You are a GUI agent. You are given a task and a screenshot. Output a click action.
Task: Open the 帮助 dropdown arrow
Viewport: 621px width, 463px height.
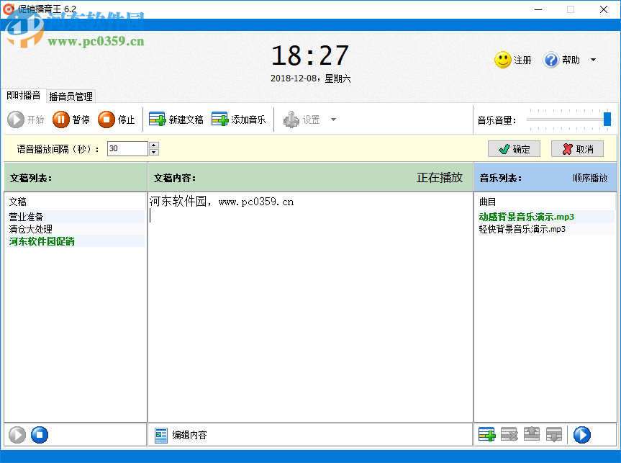coord(591,60)
